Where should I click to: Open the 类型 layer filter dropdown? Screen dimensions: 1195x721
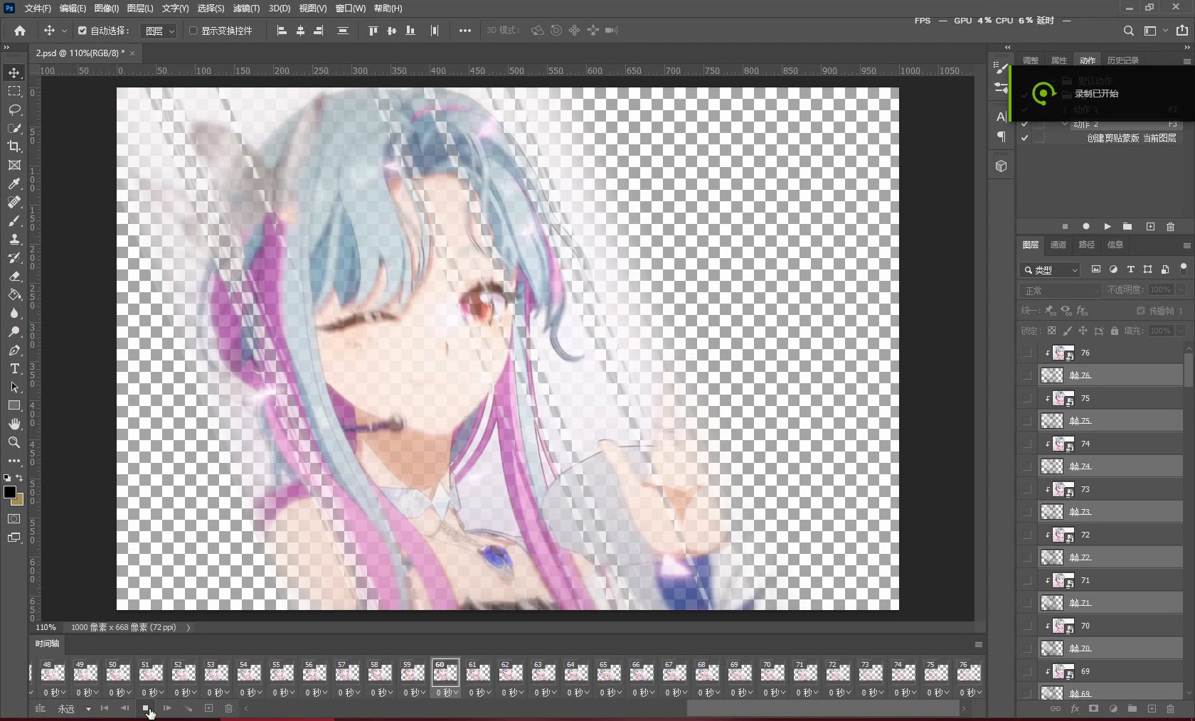point(1051,270)
